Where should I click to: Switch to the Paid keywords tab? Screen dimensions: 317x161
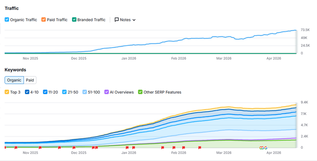(x=30, y=80)
